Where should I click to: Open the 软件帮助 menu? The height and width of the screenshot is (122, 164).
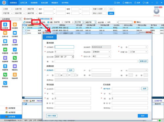pyautogui.click(x=65, y=3)
